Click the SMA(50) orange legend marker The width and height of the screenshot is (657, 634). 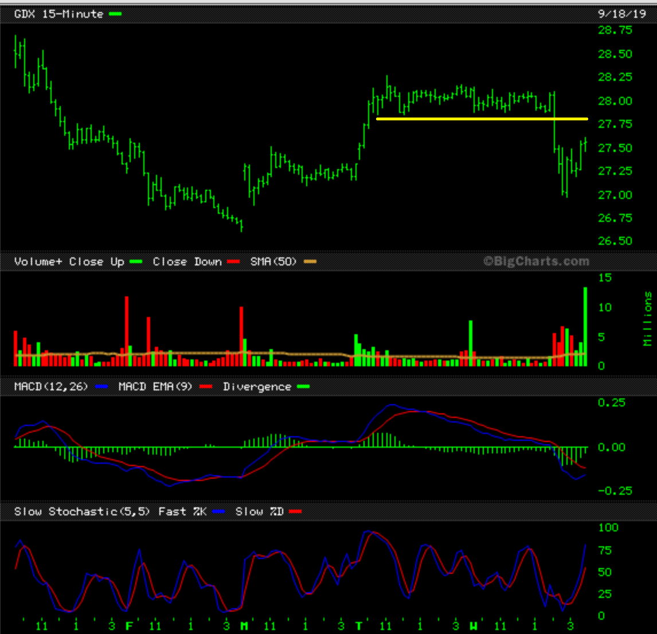coord(310,262)
